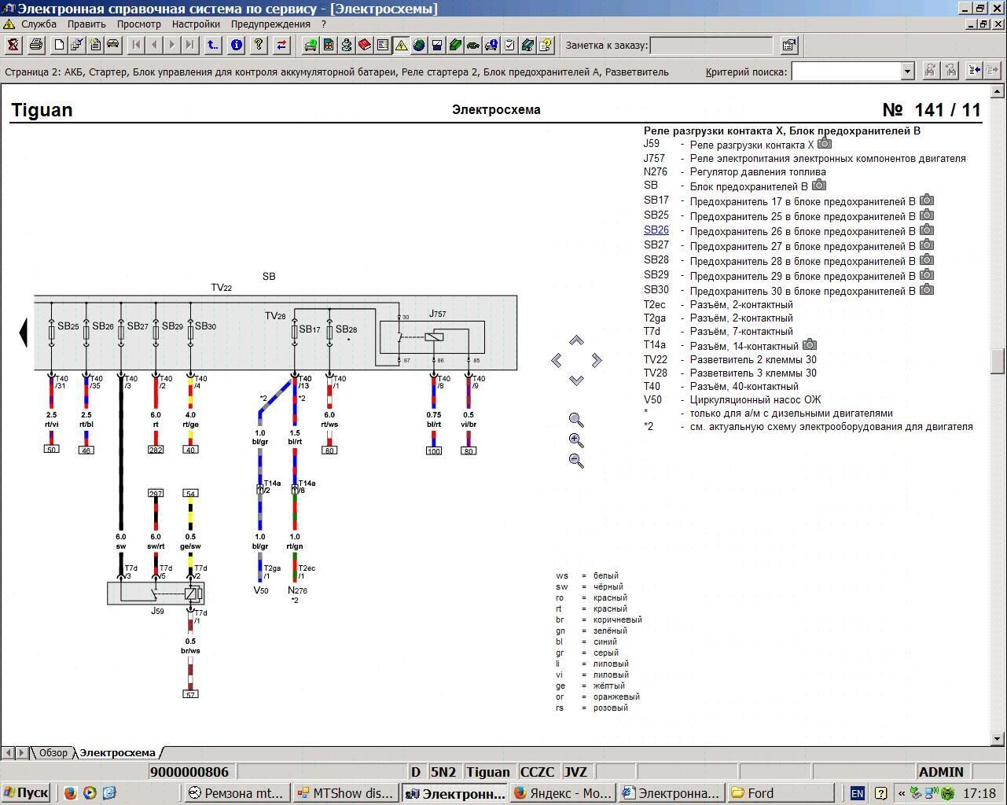The width and height of the screenshot is (1007, 805).
Task: Open the Служба menu
Action: tap(39, 24)
